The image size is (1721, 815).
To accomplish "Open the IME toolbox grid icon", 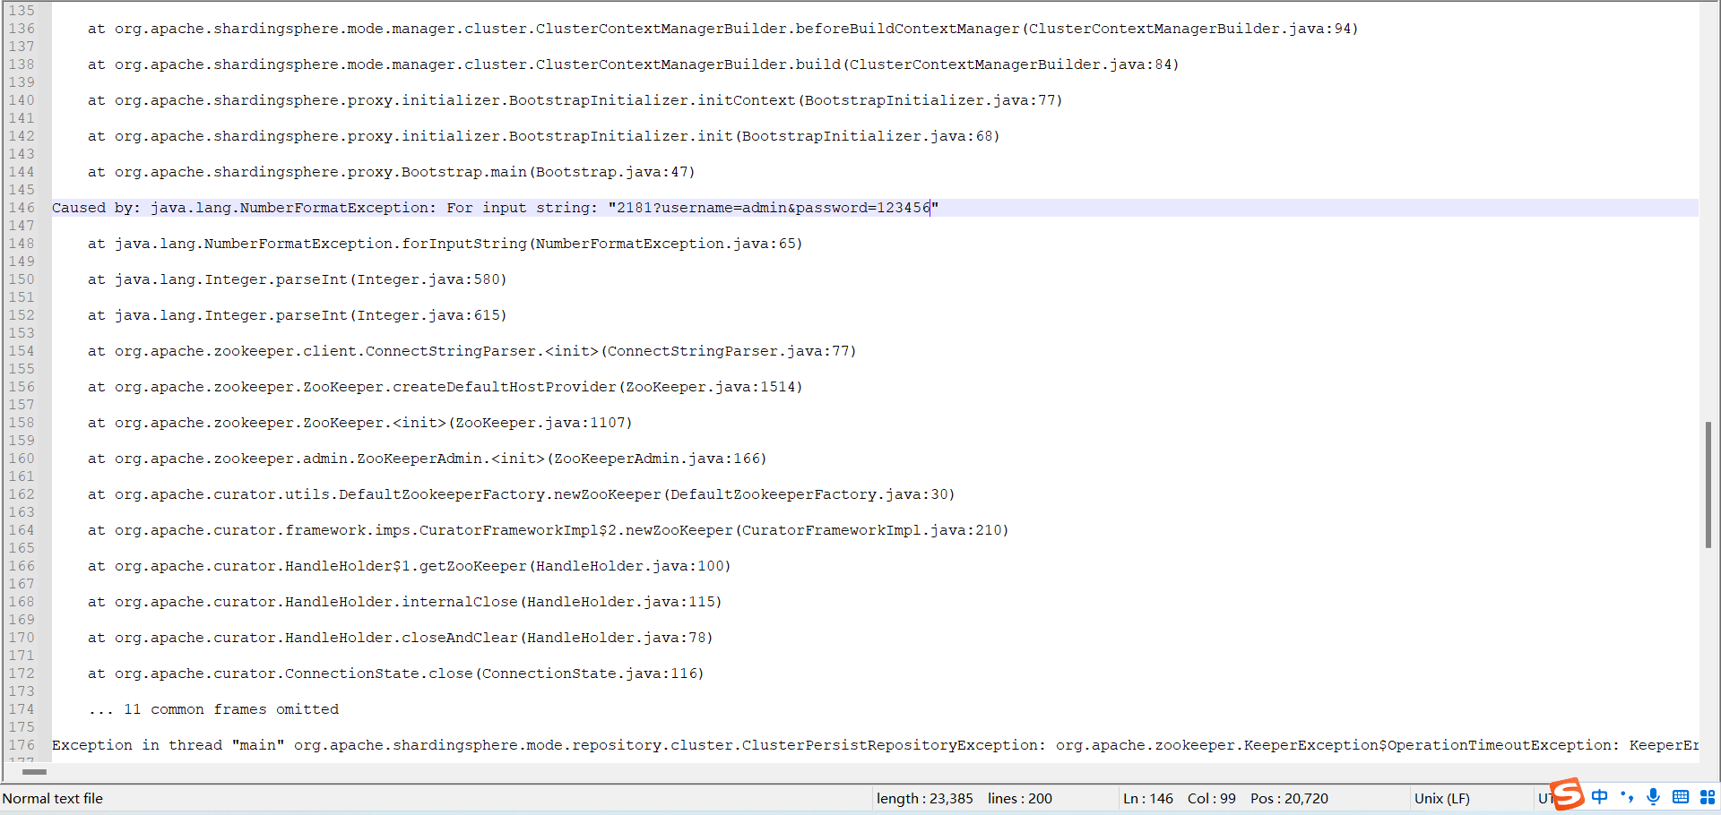I will [x=1708, y=797].
